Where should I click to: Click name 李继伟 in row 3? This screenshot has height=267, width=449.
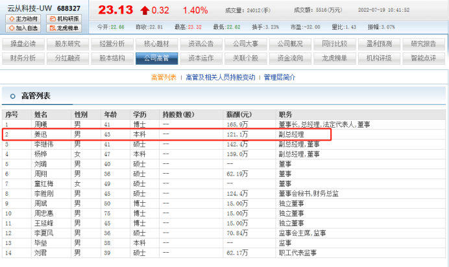[x=44, y=145]
